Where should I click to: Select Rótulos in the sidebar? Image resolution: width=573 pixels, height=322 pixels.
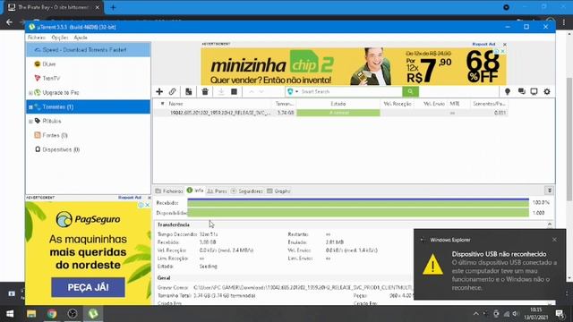(52, 121)
